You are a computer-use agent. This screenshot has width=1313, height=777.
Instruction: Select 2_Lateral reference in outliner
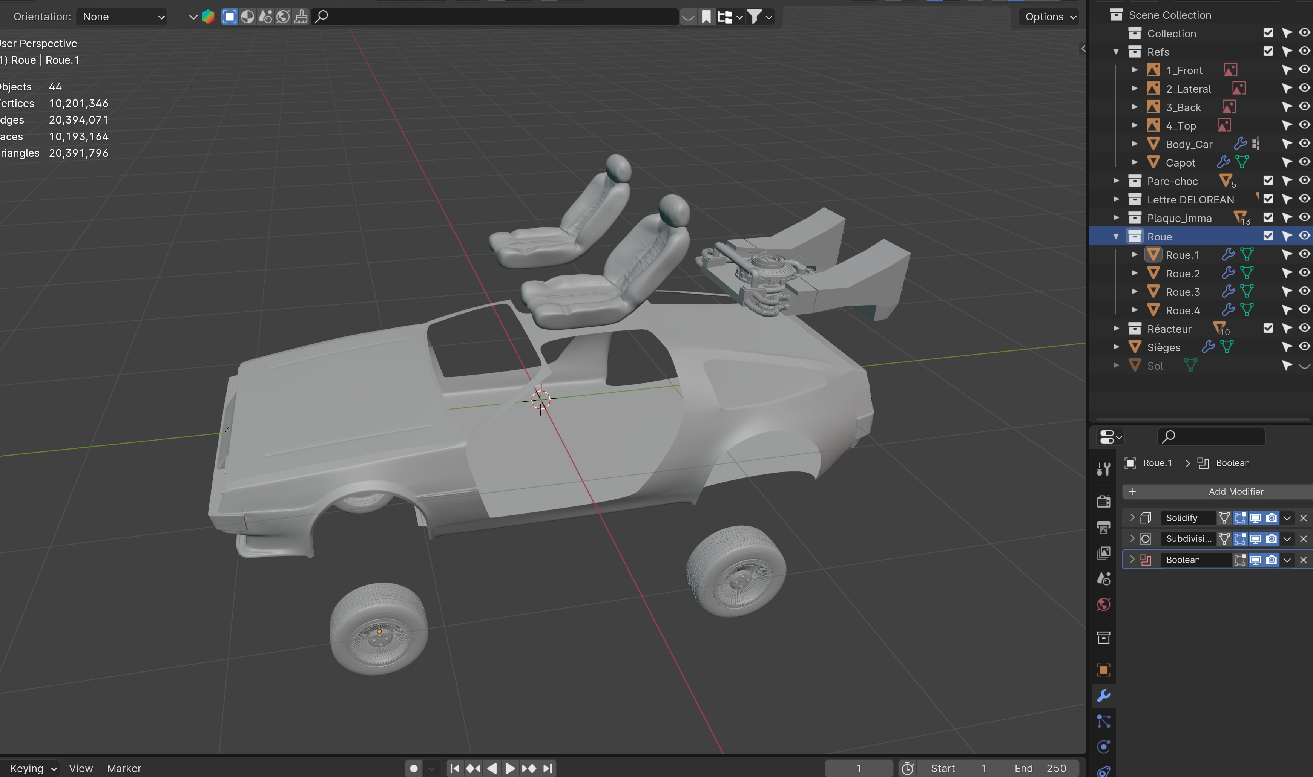[x=1188, y=89]
